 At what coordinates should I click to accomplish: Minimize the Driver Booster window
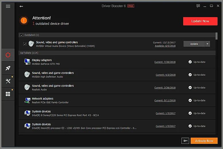205,6
